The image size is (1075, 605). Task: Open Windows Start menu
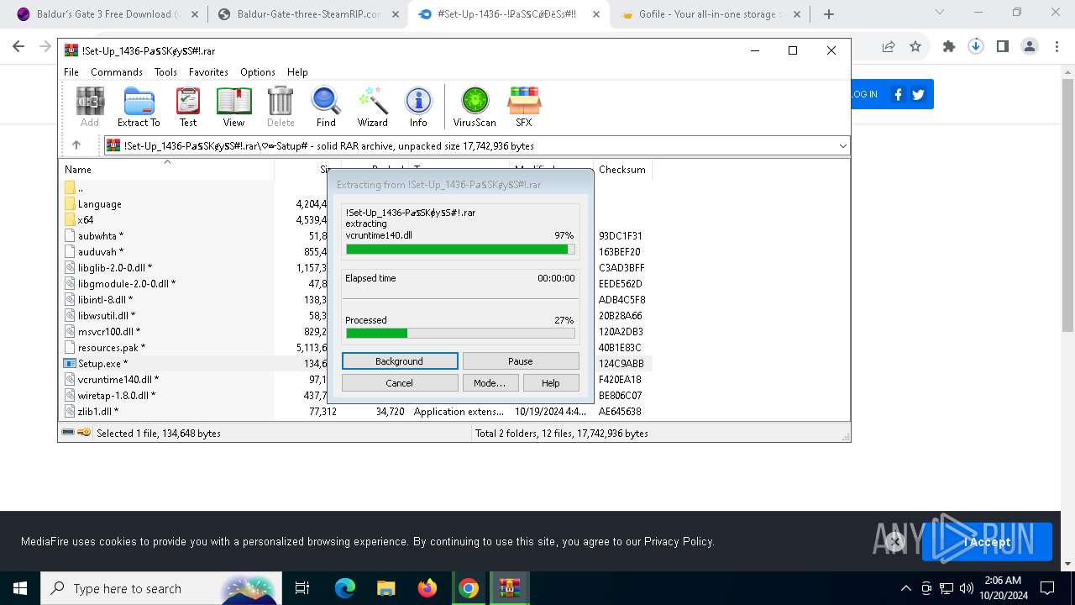pos(20,588)
